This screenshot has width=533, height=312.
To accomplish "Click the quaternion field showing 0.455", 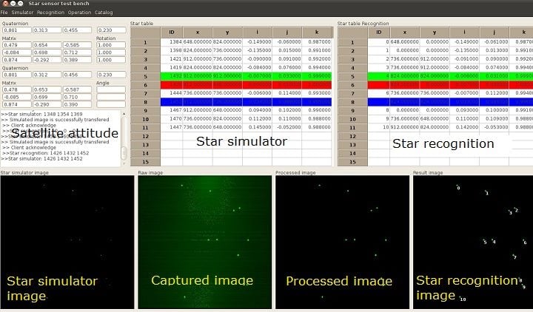I will [77, 30].
